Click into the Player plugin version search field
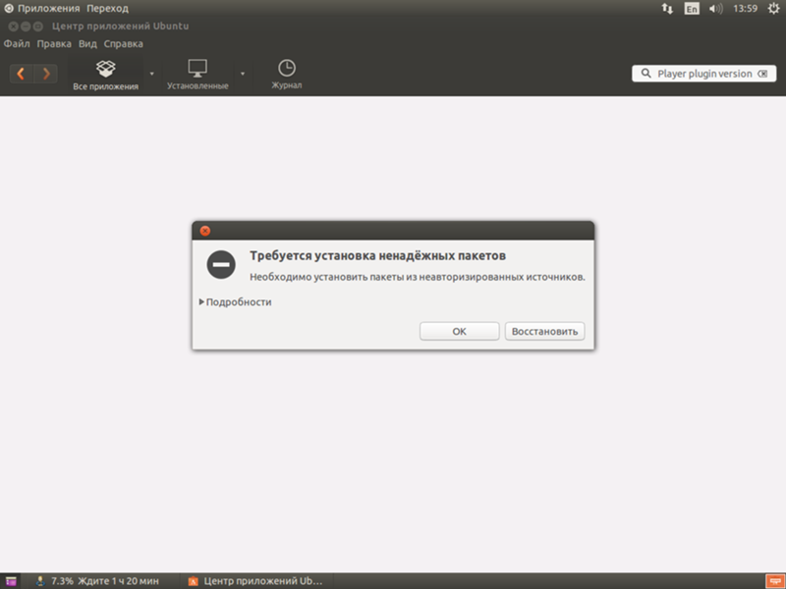 point(704,74)
